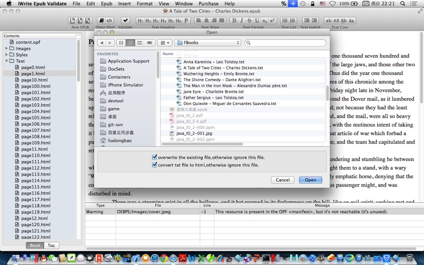Open the Format menu

coord(145,4)
